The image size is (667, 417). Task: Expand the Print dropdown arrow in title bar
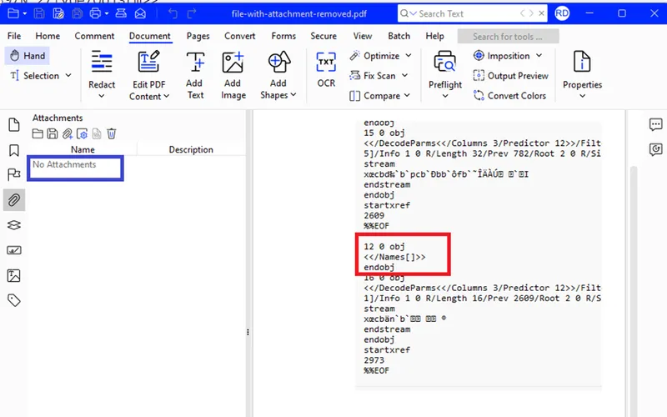pos(107,13)
